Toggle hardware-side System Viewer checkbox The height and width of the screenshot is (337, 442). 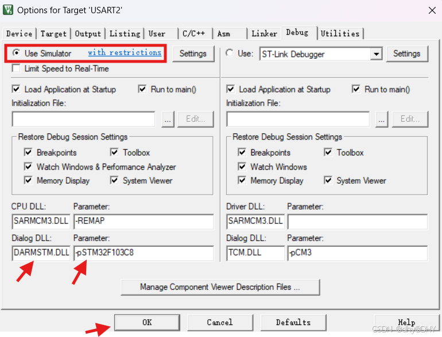pyautogui.click(x=328, y=180)
